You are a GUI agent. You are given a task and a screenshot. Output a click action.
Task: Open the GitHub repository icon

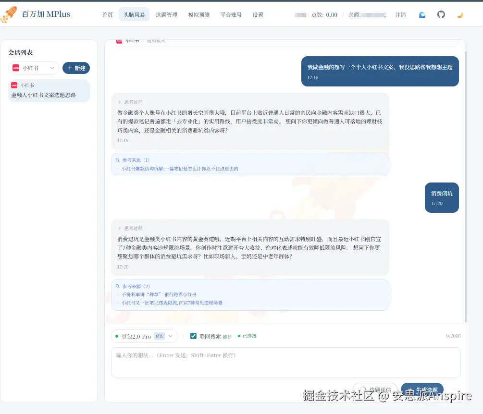tap(441, 14)
